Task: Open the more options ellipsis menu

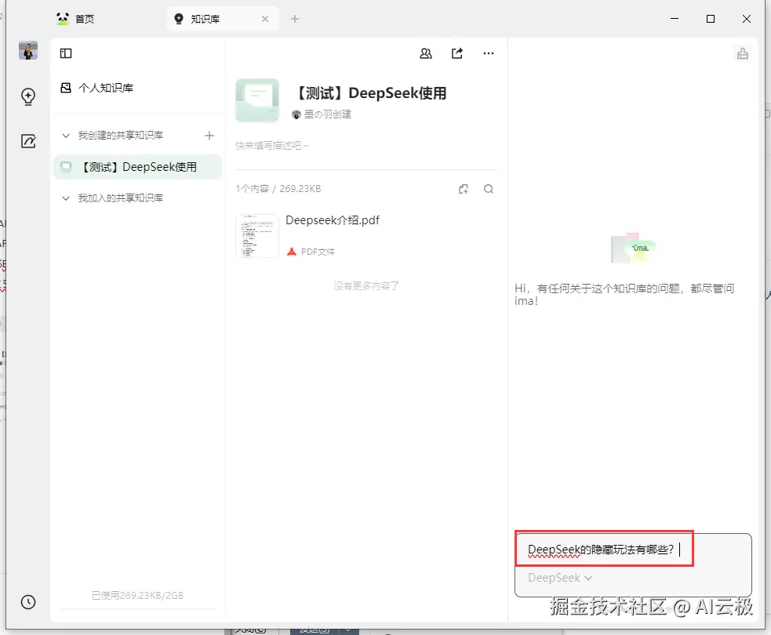Action: [489, 53]
